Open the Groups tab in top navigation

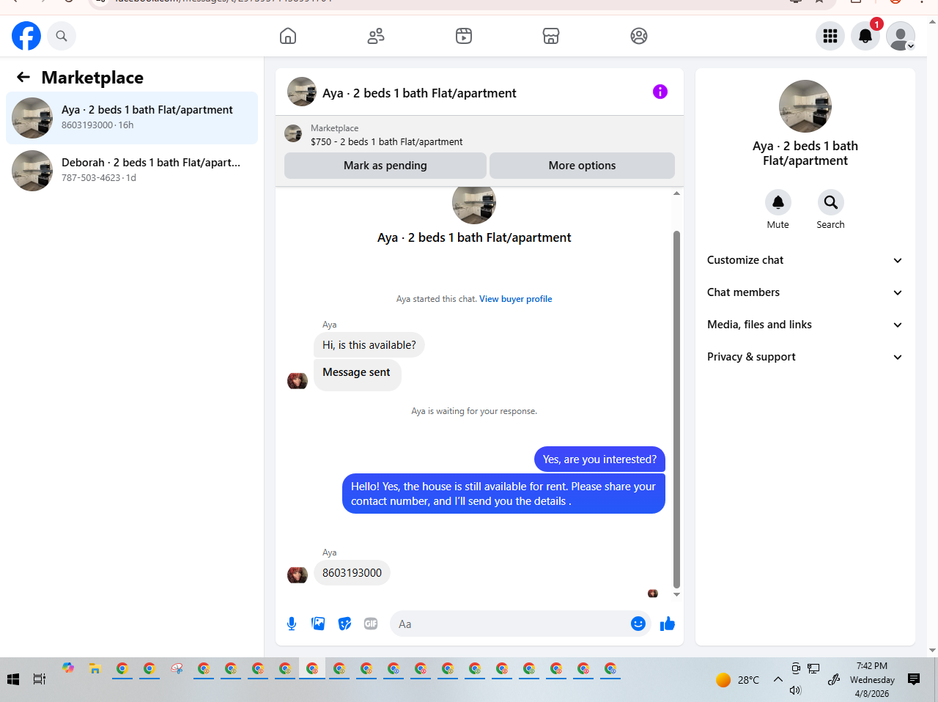(639, 36)
